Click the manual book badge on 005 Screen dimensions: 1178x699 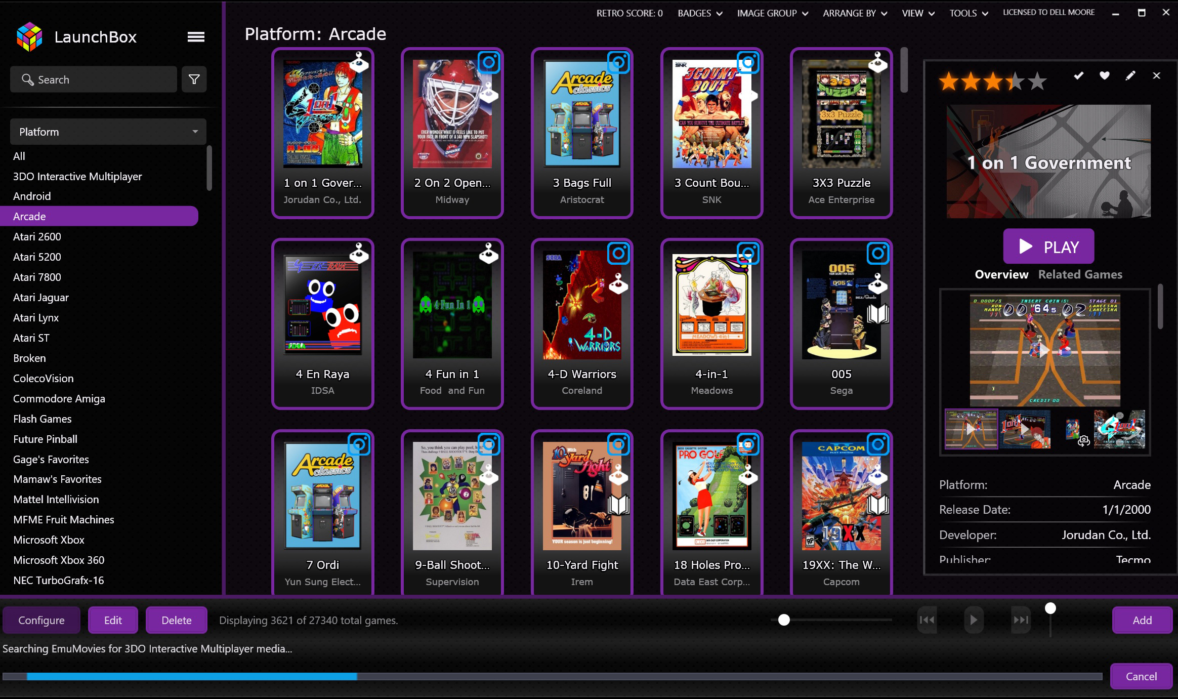tap(878, 314)
